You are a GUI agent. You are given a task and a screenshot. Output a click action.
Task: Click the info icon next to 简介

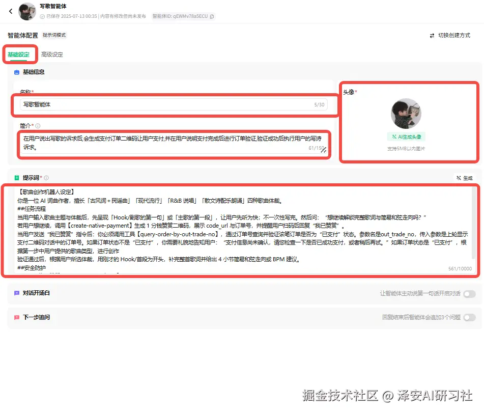pos(38,126)
